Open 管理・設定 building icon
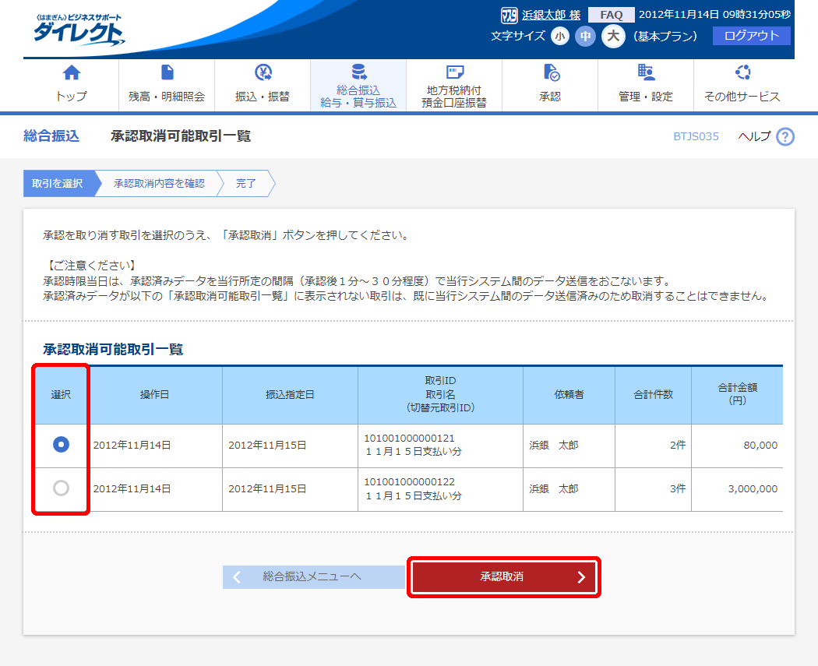The height and width of the screenshot is (666, 818). pyautogui.click(x=646, y=73)
